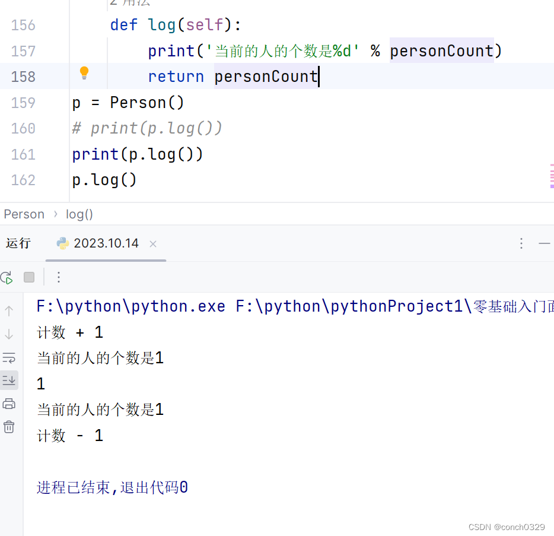Click the intention lightbulb on line 158

click(84, 73)
